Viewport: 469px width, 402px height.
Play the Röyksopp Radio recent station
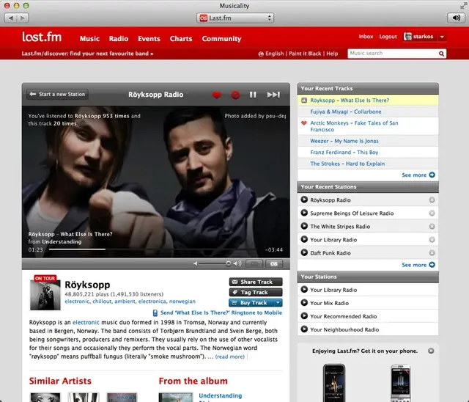point(304,200)
